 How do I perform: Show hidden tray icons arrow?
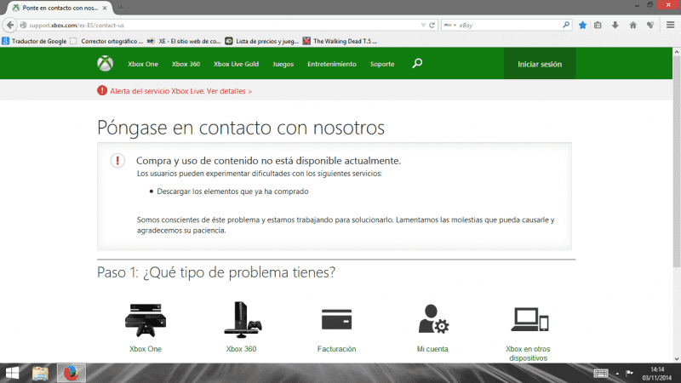click(617, 374)
